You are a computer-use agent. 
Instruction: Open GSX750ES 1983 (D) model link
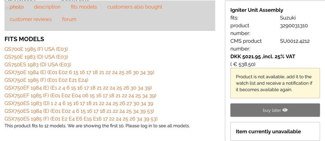click(x=79, y=103)
